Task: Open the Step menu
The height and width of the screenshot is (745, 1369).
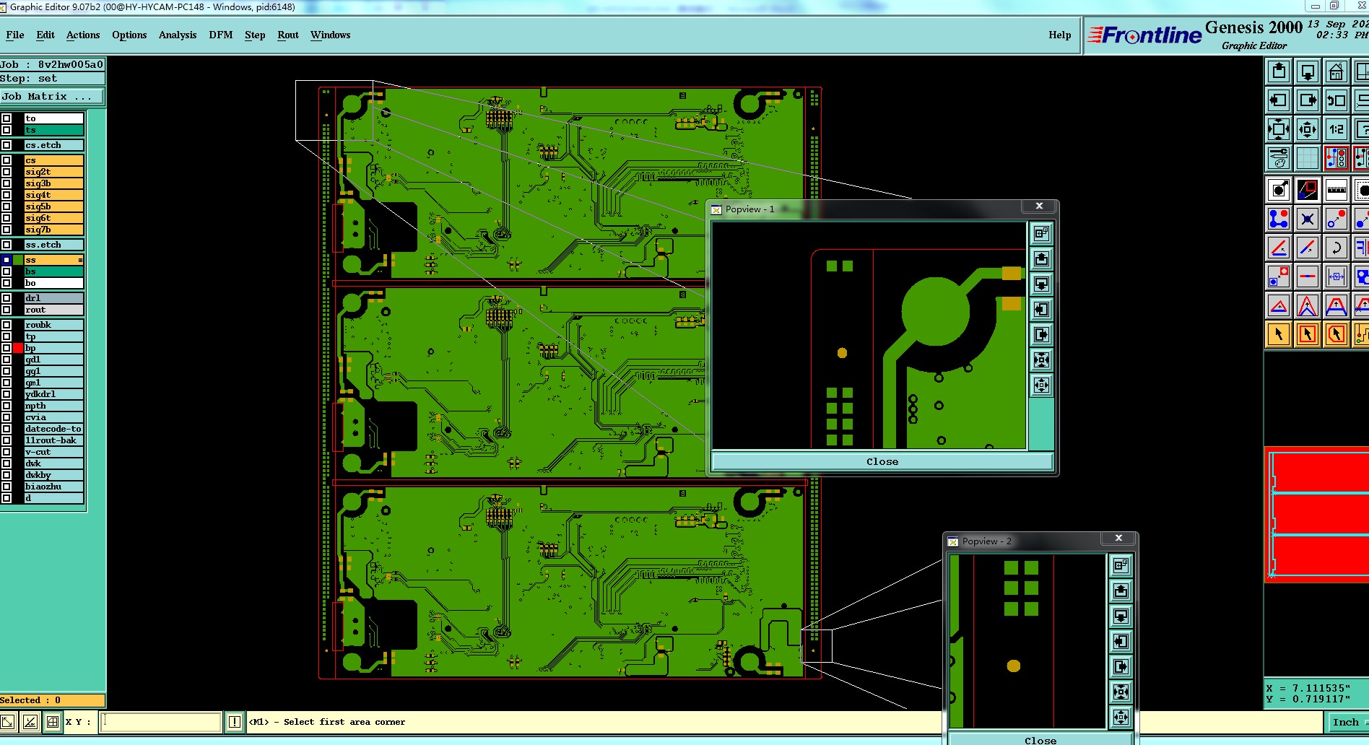Action: [255, 35]
